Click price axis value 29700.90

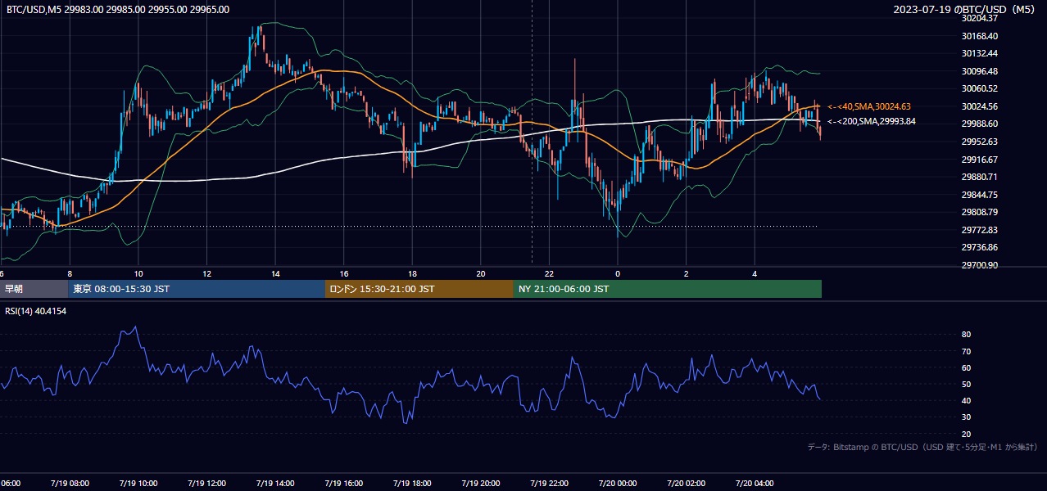point(980,265)
